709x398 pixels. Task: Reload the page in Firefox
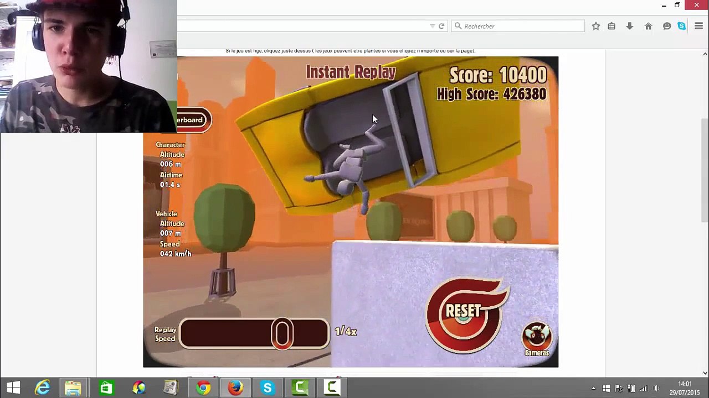441,26
